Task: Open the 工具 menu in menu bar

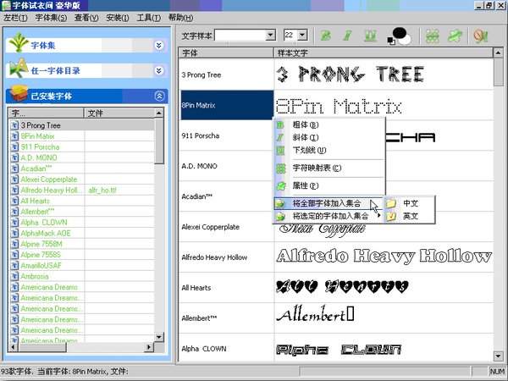Action: (x=149, y=17)
